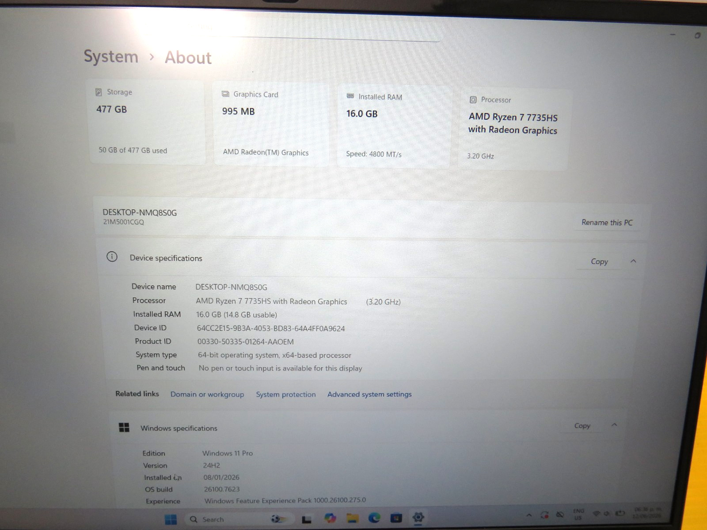Click the Installed RAM card icon

[x=350, y=96]
